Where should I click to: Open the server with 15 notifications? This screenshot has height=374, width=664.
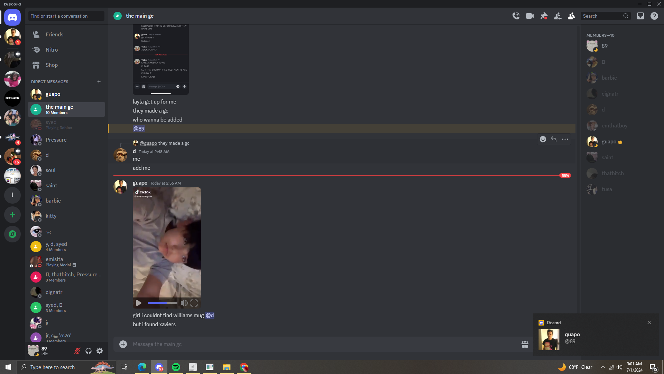[12, 157]
